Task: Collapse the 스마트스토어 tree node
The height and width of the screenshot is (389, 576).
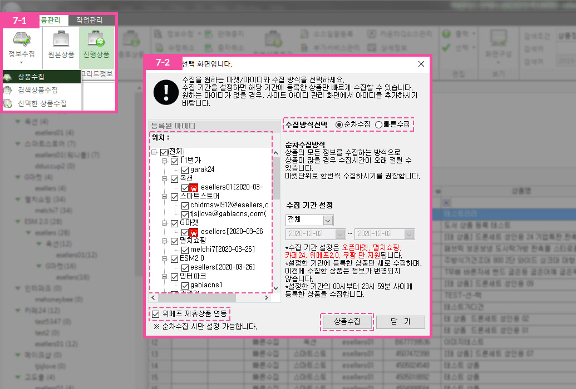Action: click(165, 196)
